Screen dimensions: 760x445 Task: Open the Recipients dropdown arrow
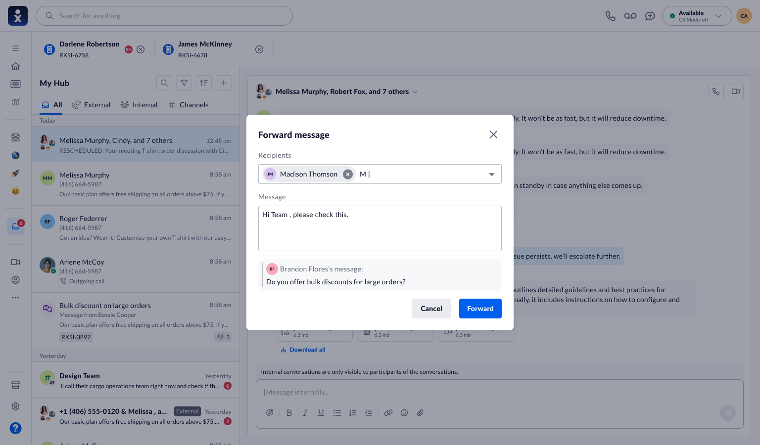pos(492,175)
